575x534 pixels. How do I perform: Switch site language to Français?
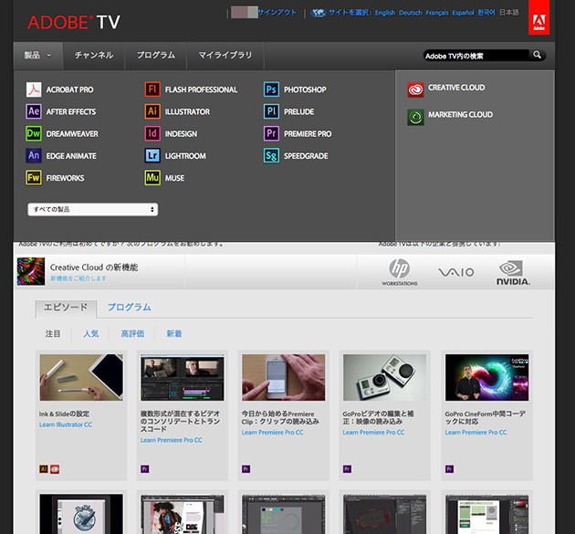point(437,13)
